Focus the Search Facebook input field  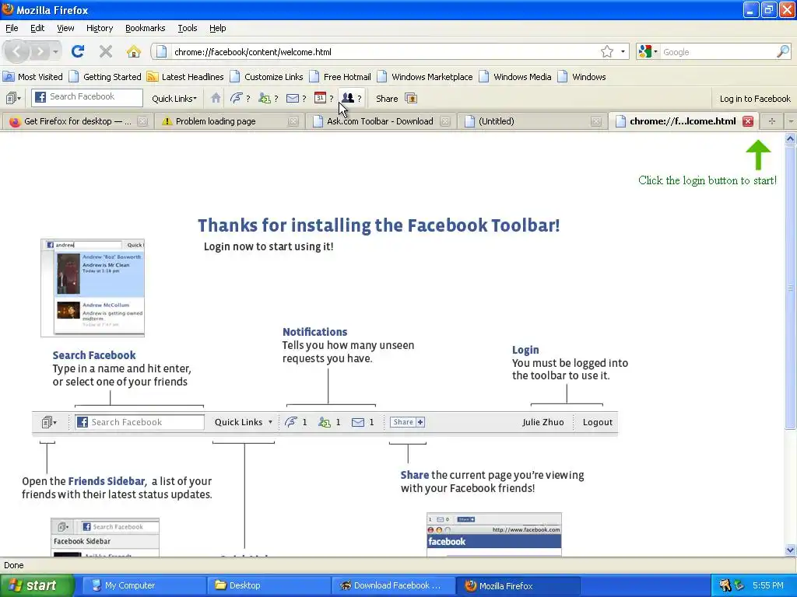pos(87,97)
